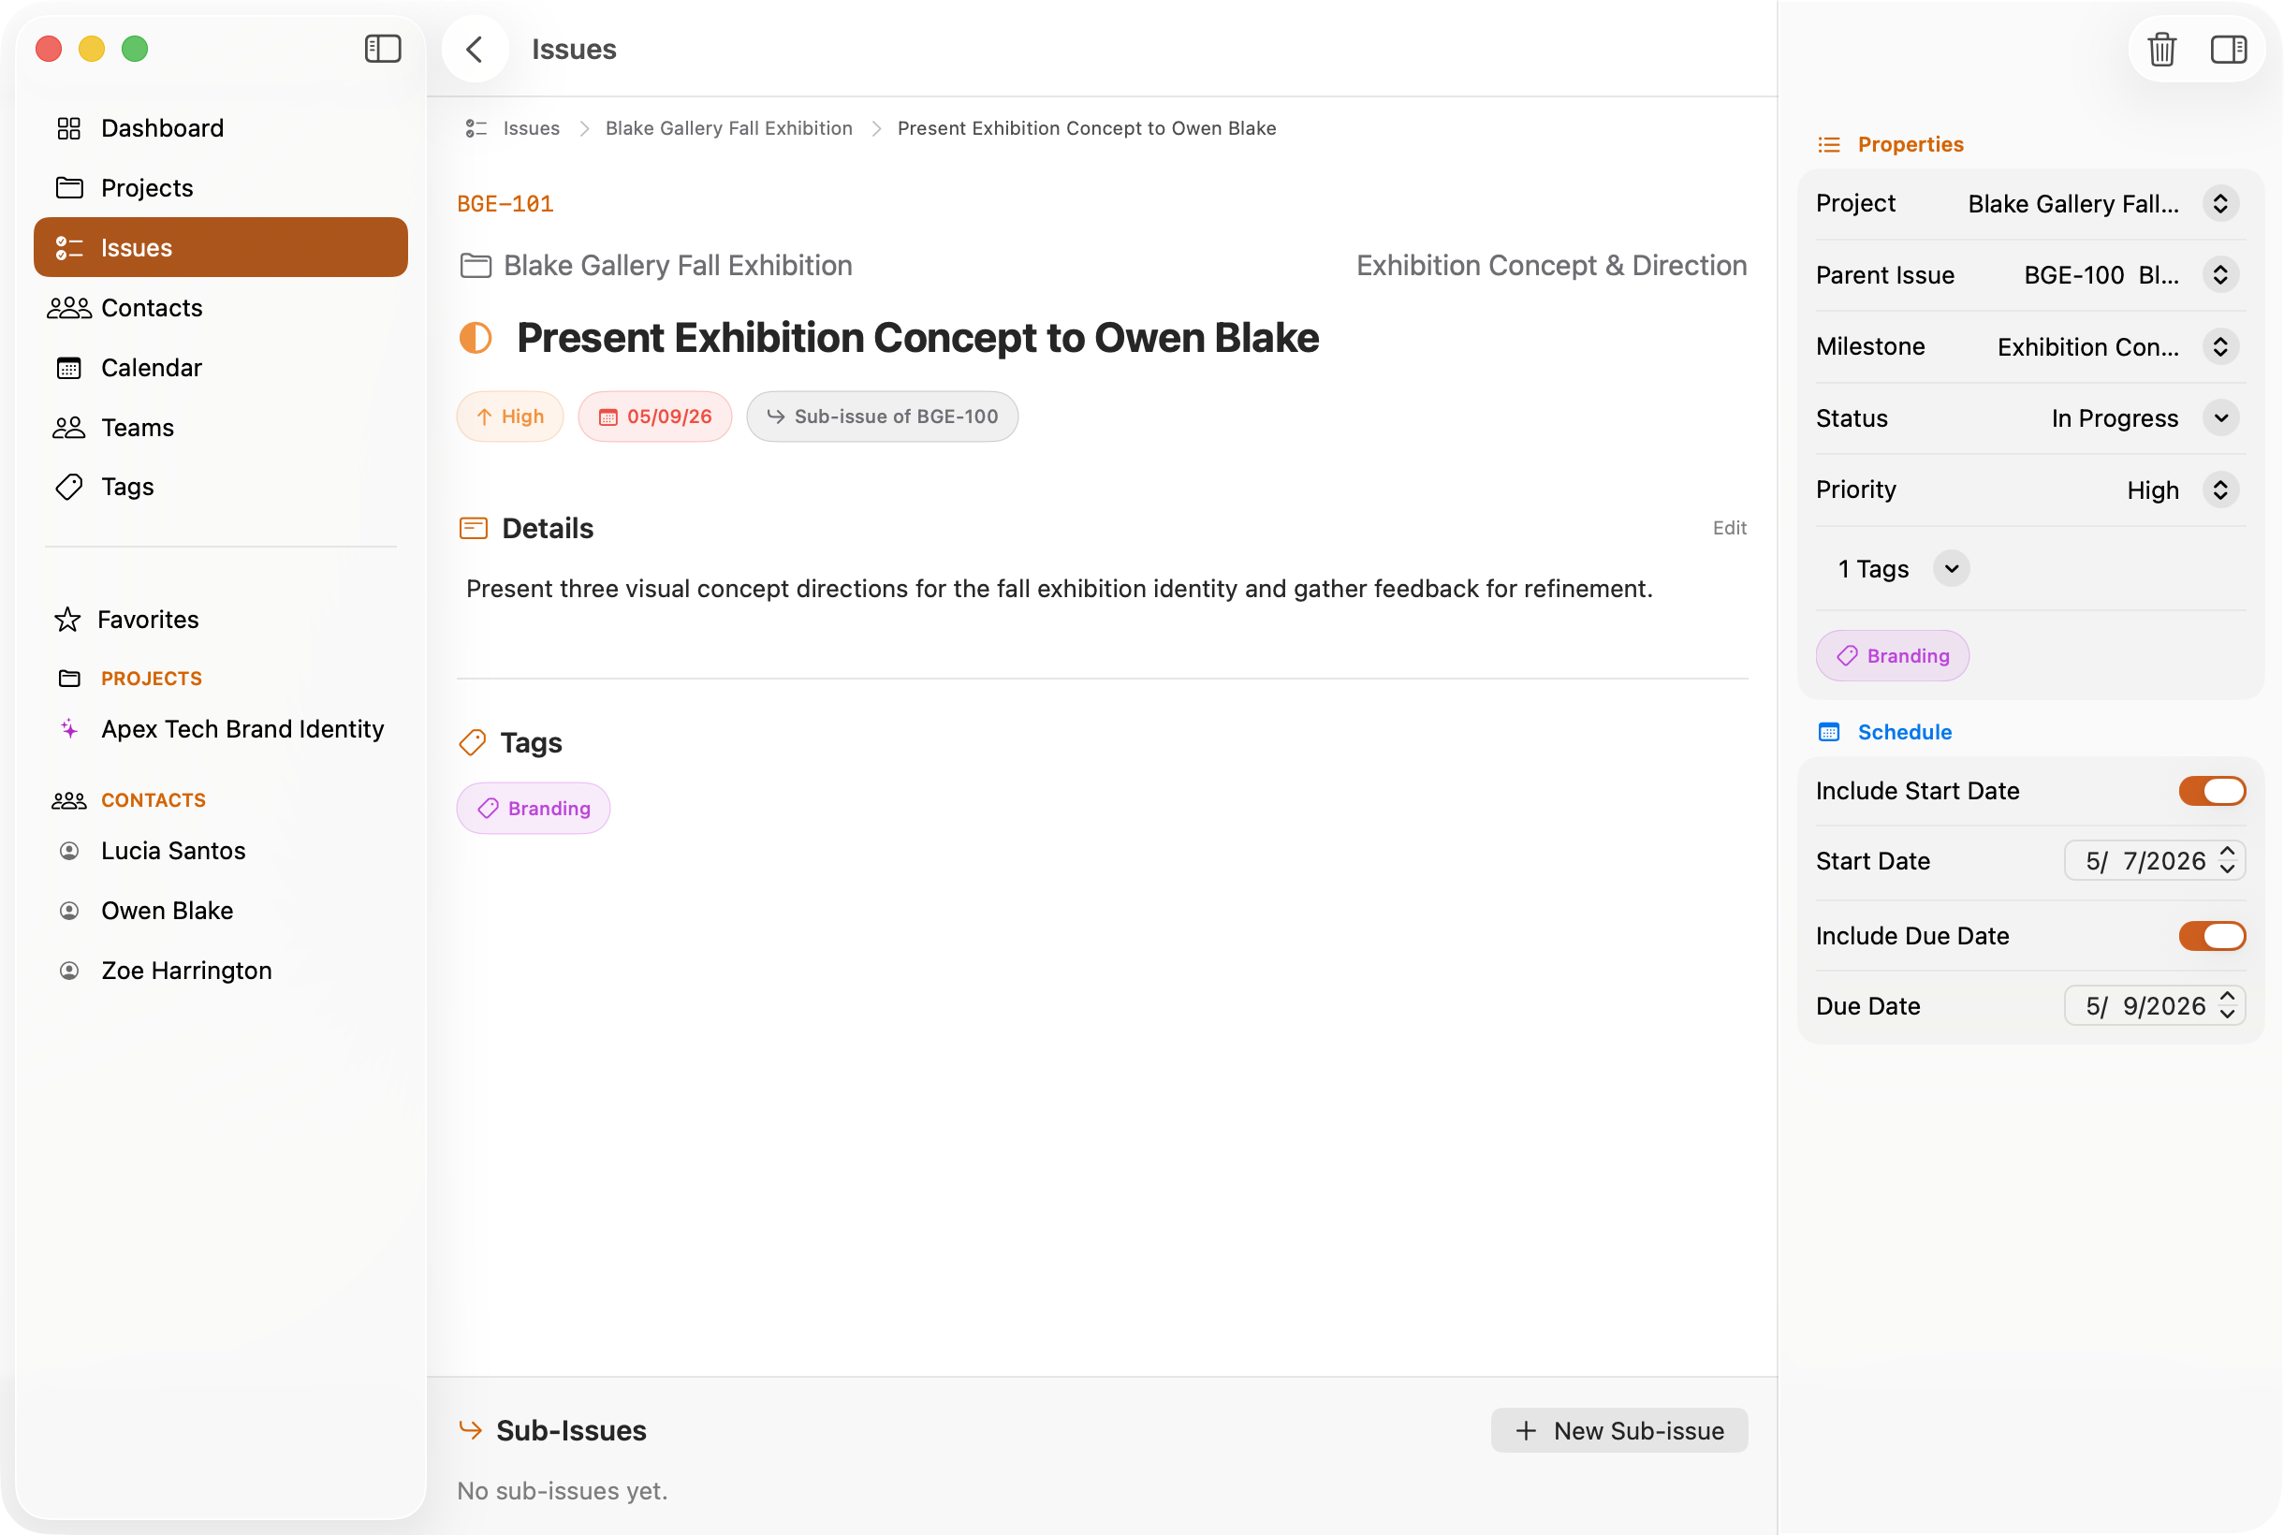Click Edit next to Details

click(x=1729, y=528)
